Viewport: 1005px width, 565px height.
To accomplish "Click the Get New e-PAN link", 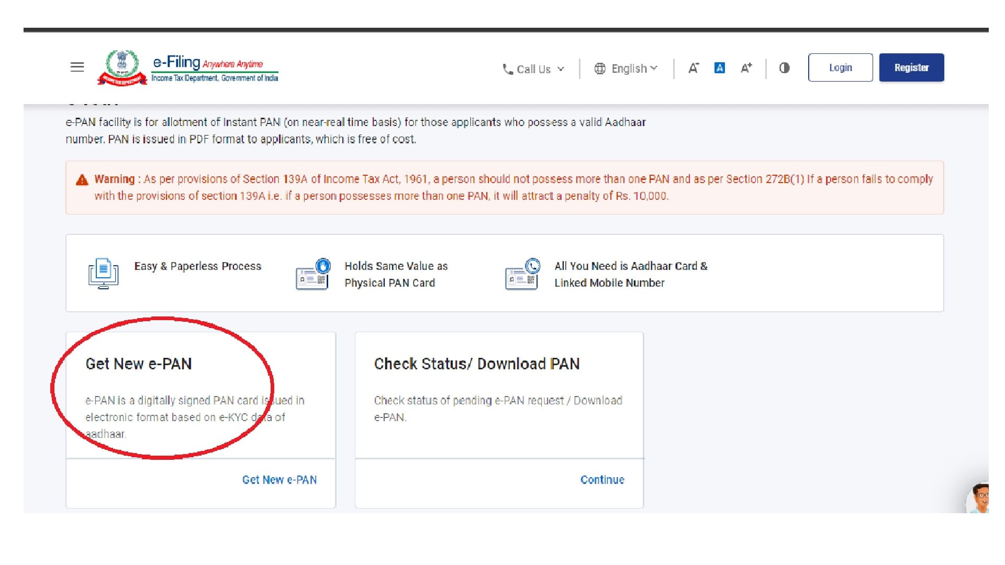I will [x=279, y=479].
